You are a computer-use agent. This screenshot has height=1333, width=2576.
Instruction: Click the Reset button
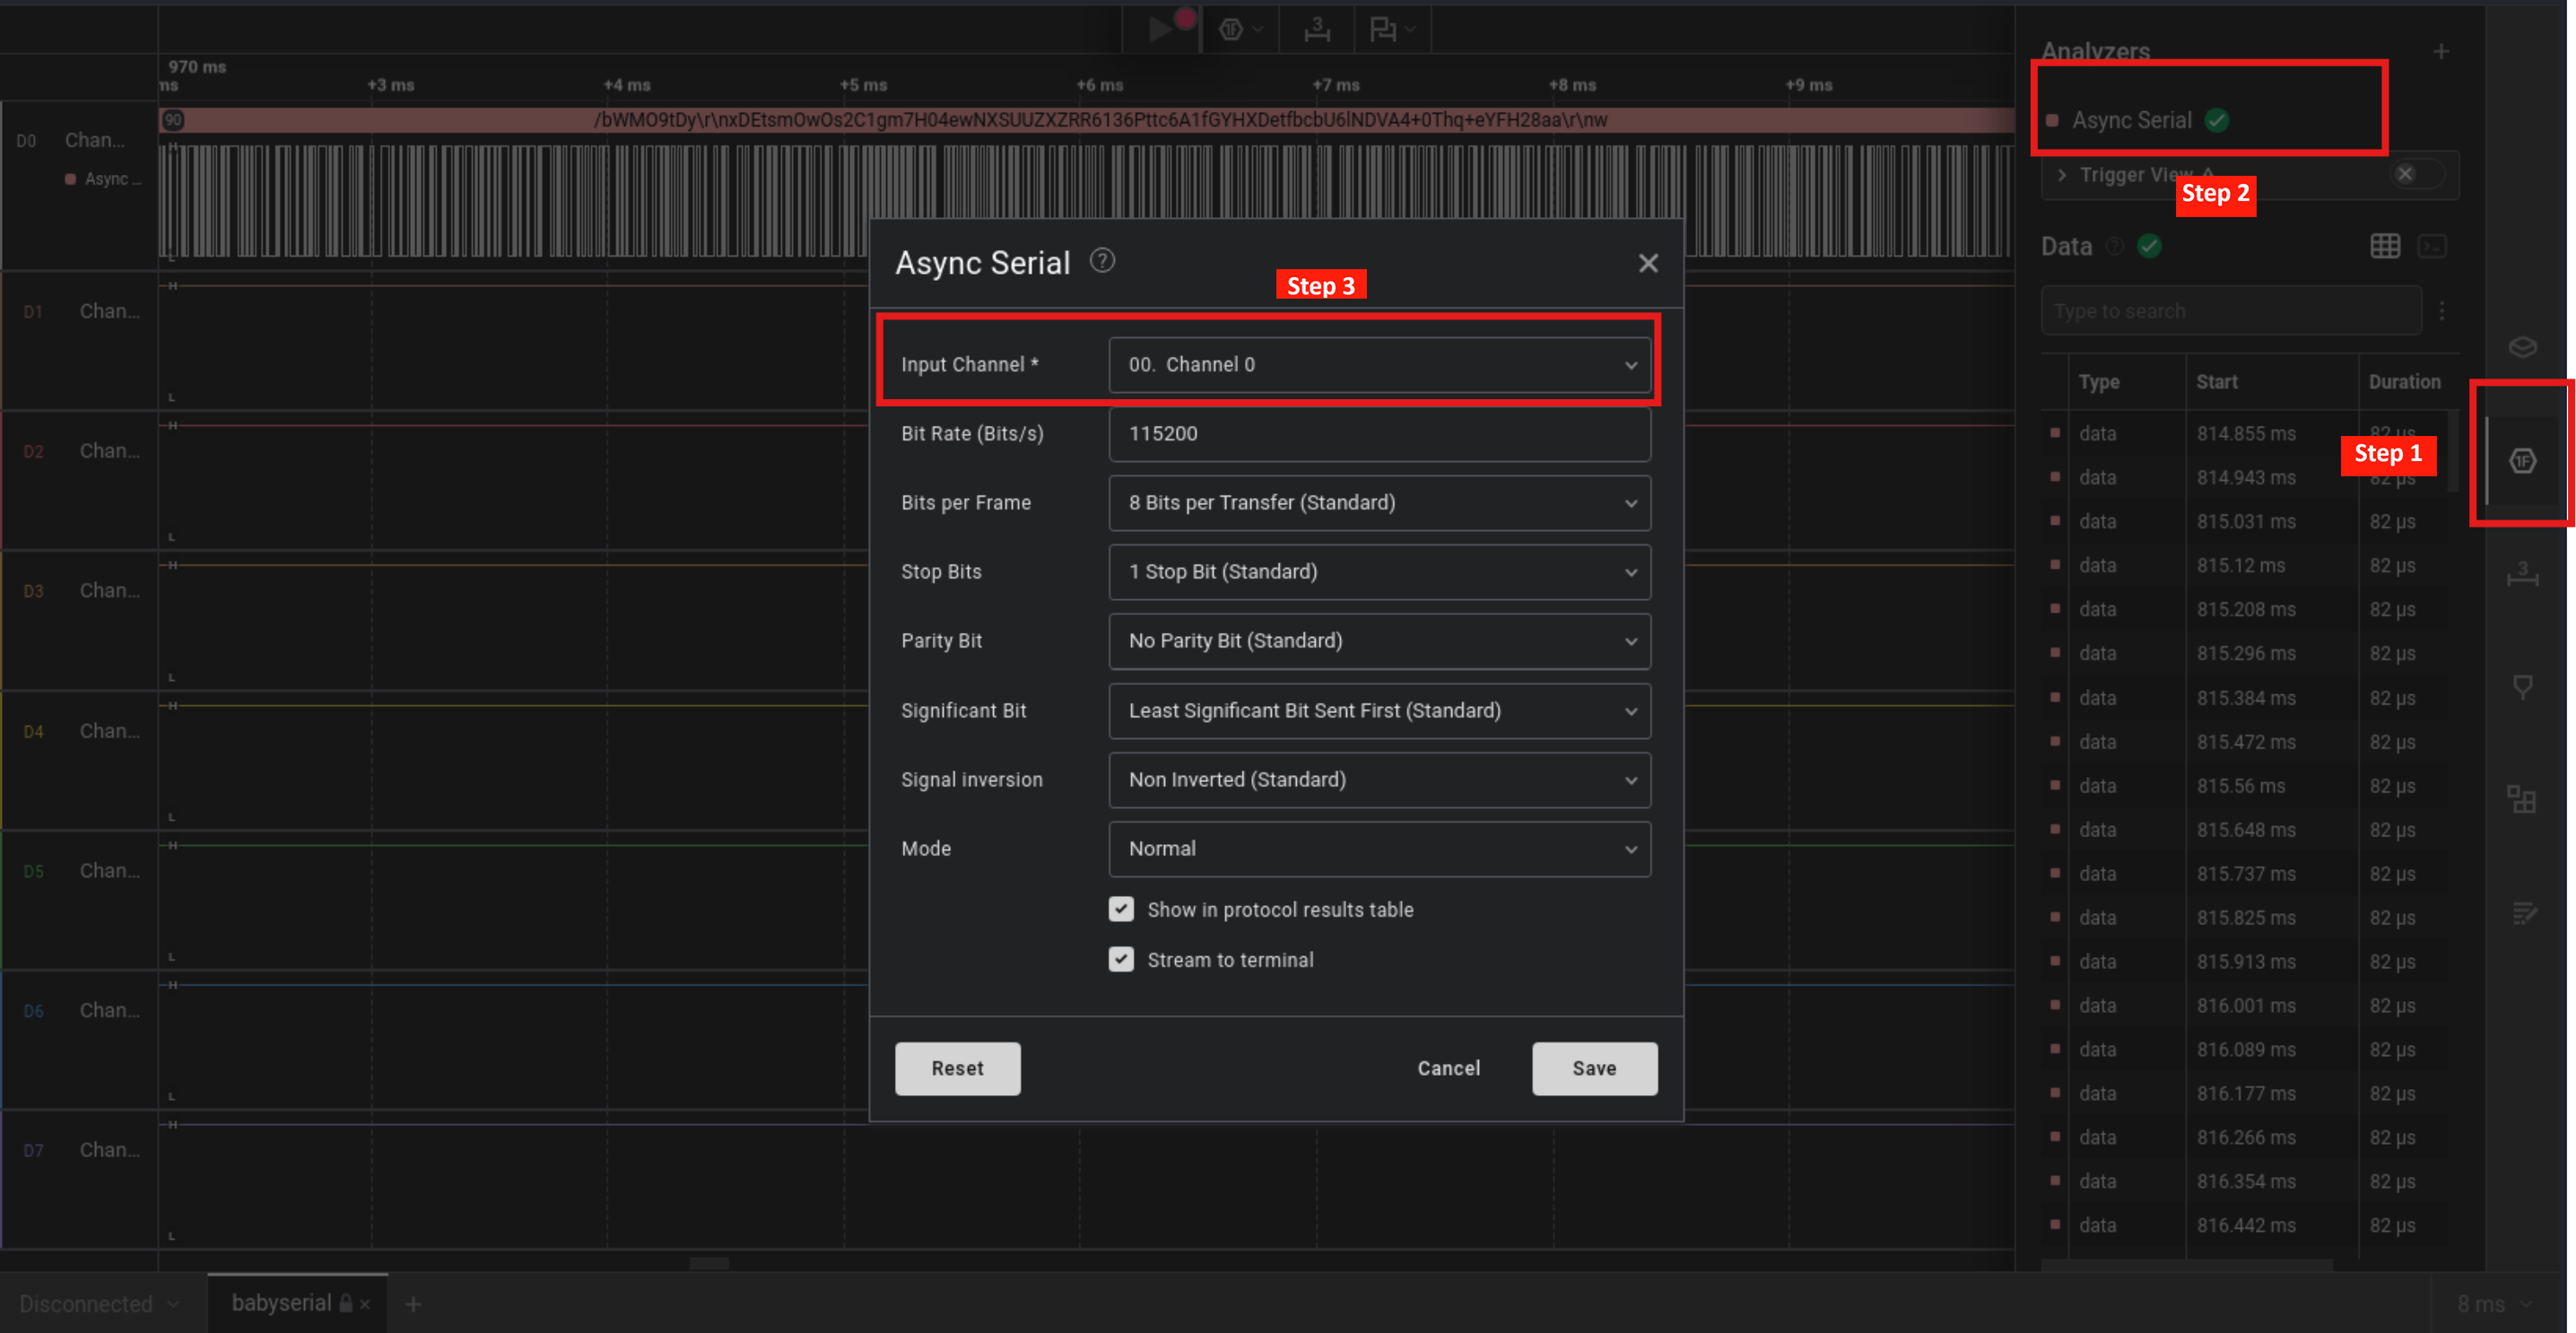[957, 1068]
